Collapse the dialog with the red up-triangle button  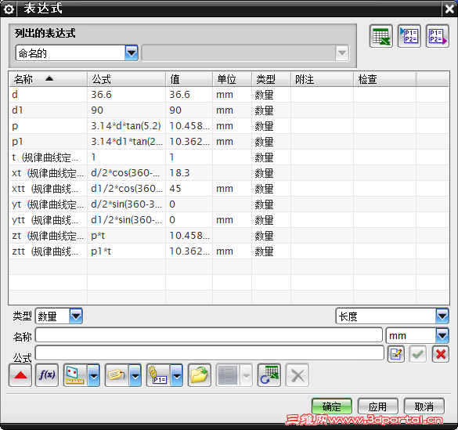(20, 375)
